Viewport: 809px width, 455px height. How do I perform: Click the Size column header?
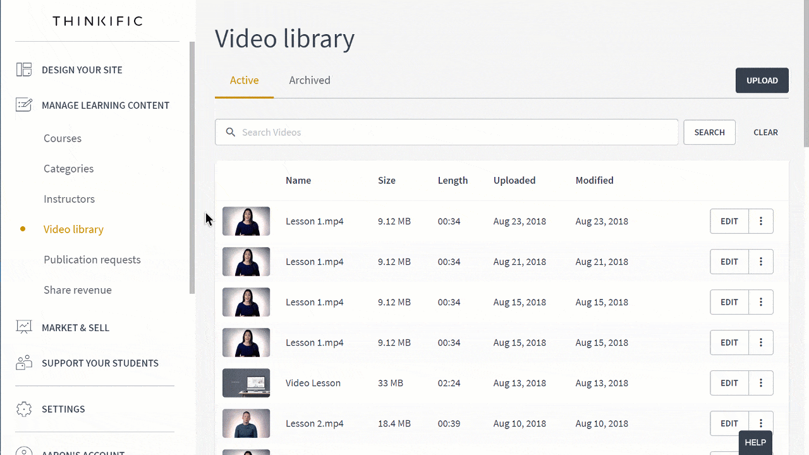[x=387, y=180]
